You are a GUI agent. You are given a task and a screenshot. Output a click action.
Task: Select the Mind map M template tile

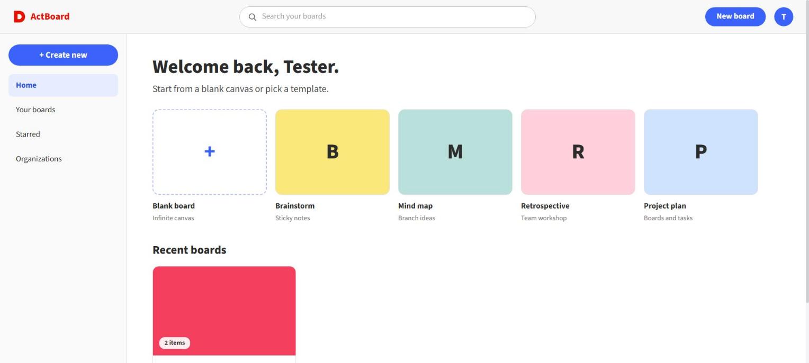455,152
